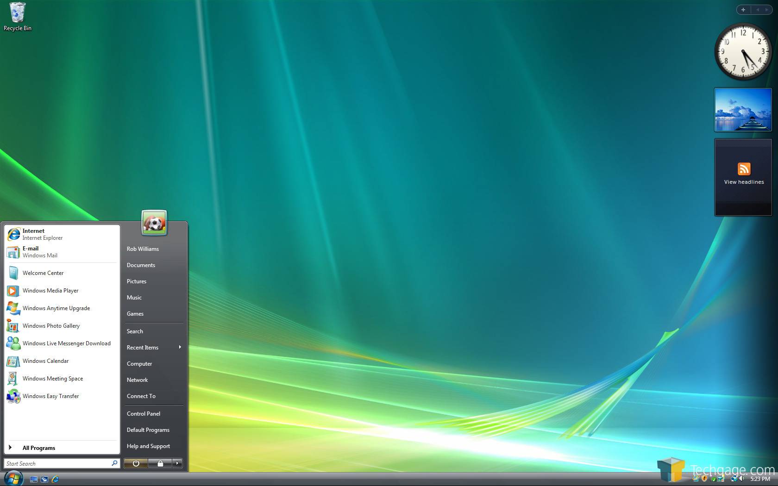Click the Windows Sidebar tray icon

pyautogui.click(x=721, y=479)
